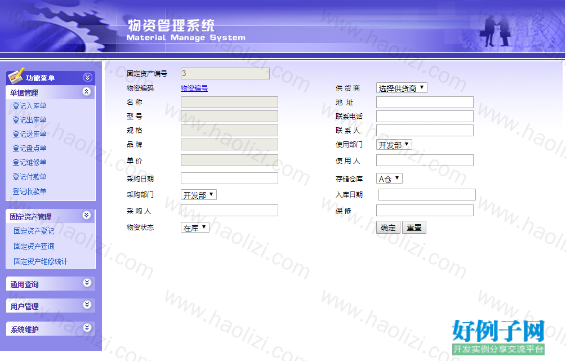566x361 pixels.
Task: Click the 物资编号 hyperlink
Action: tap(194, 88)
